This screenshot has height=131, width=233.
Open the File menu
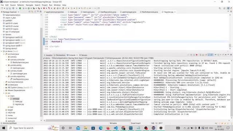pos(2,5)
